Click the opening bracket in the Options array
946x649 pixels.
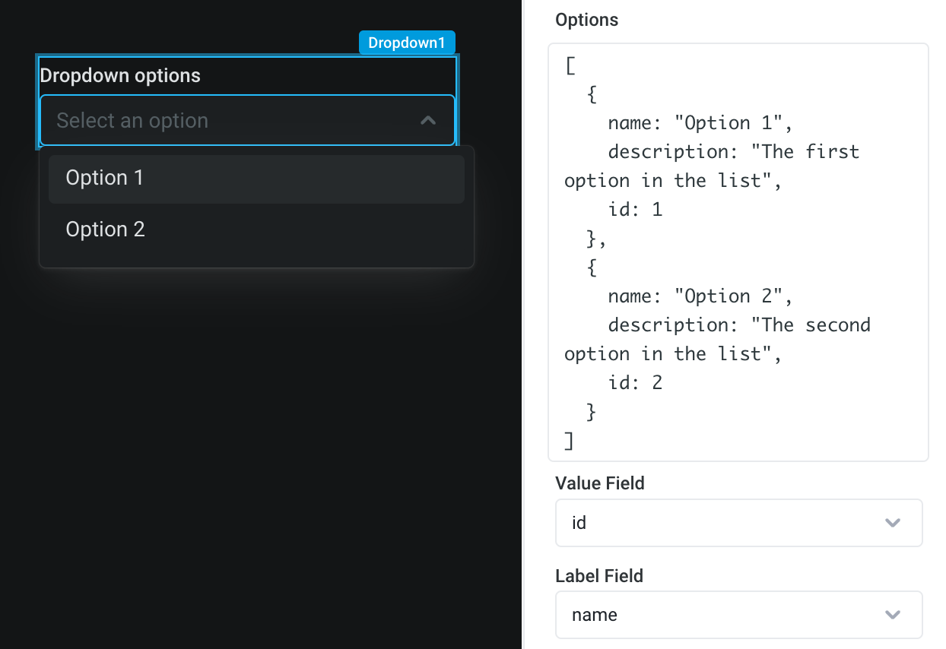click(568, 65)
